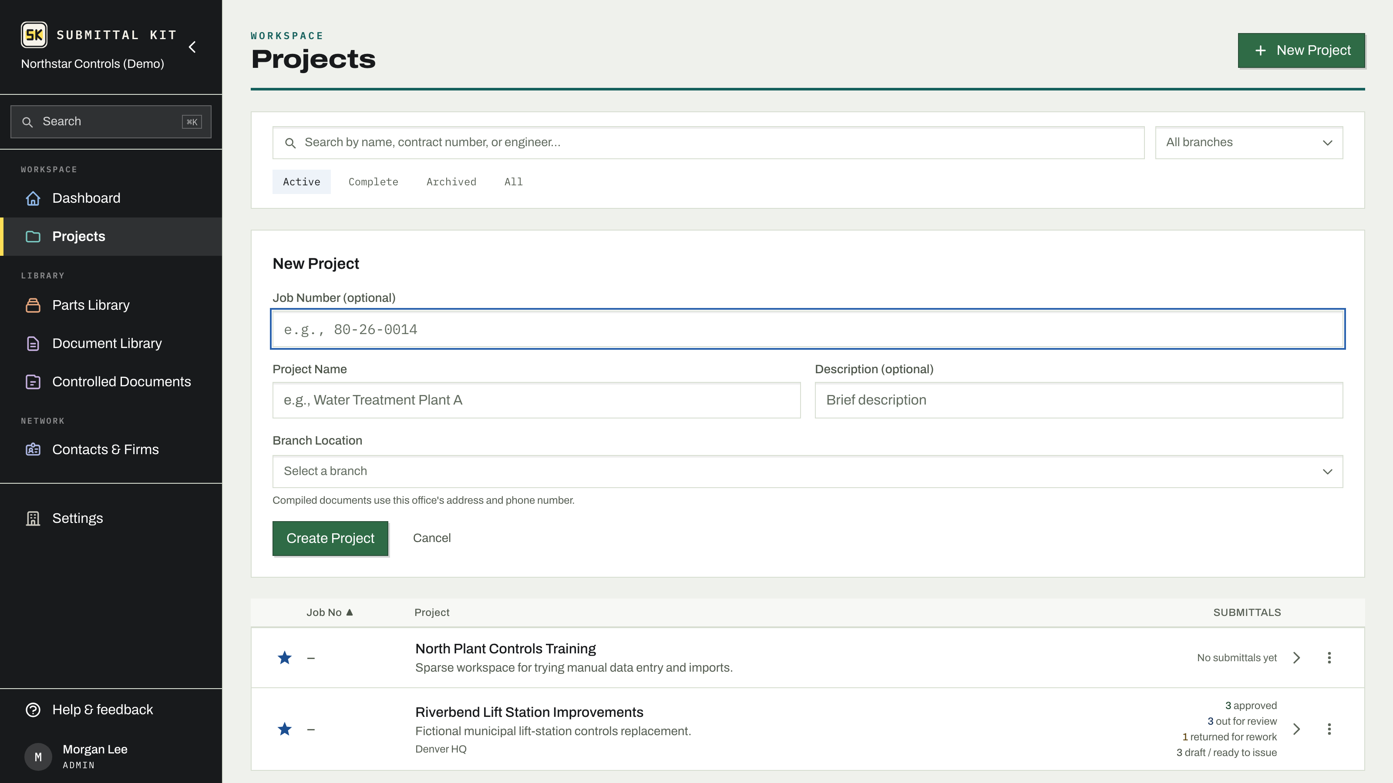Screen dimensions: 1393x783
Task: Select the Active filter tab
Action: pos(302,182)
